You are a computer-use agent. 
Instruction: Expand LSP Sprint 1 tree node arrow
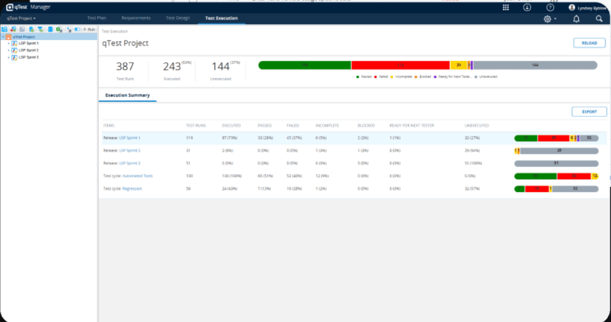(8, 44)
